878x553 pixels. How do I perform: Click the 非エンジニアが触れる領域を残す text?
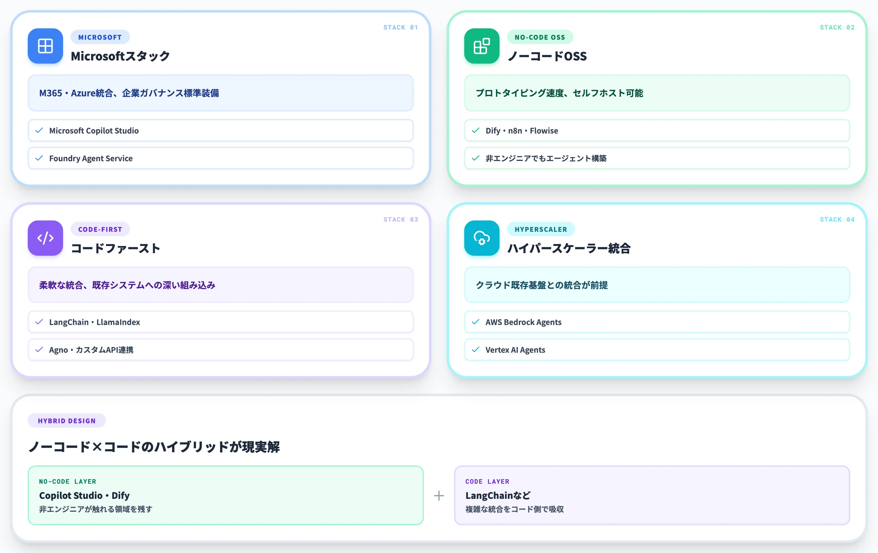96,509
